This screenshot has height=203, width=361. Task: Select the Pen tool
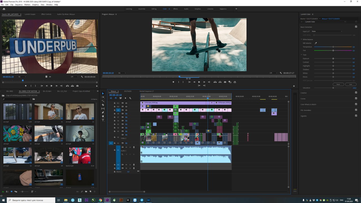(x=103, y=112)
